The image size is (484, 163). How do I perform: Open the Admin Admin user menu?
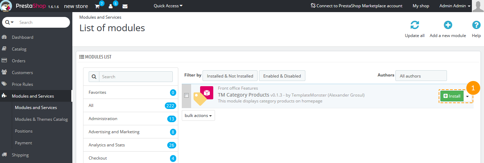point(455,6)
